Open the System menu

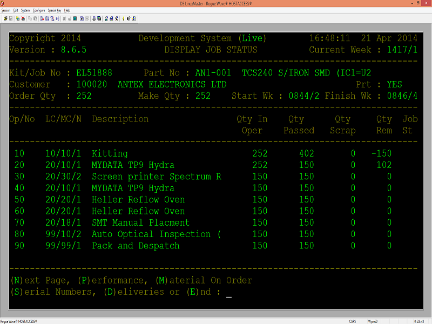[25, 10]
